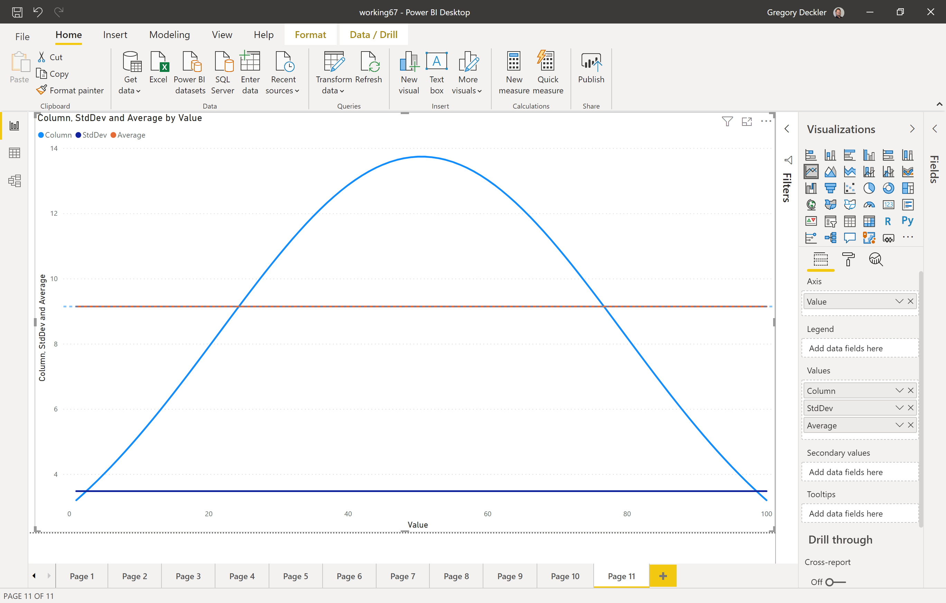The image size is (946, 603).
Task: Select the Area chart visualization
Action: pos(830,172)
